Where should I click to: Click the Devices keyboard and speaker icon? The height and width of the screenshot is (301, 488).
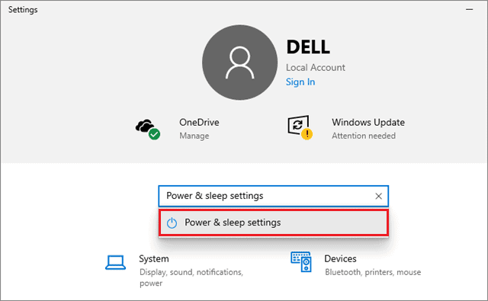(x=301, y=262)
